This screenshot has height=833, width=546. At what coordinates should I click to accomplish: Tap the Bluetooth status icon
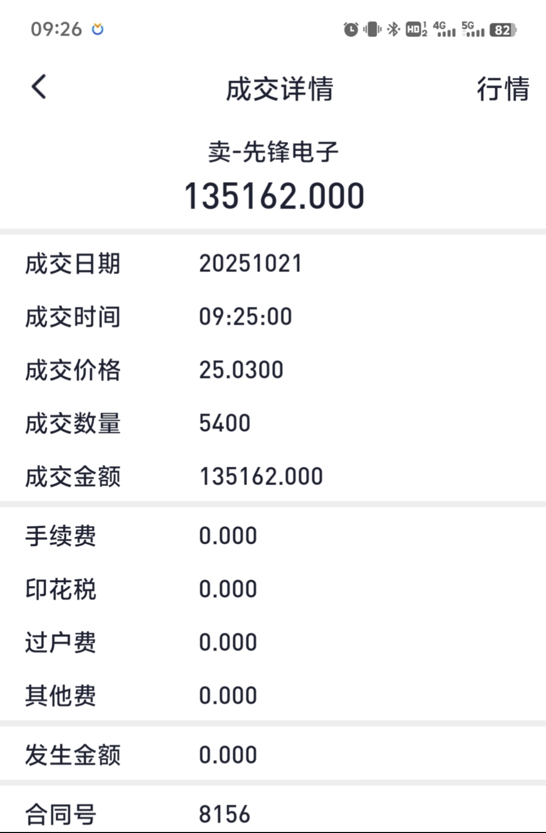coord(393,29)
